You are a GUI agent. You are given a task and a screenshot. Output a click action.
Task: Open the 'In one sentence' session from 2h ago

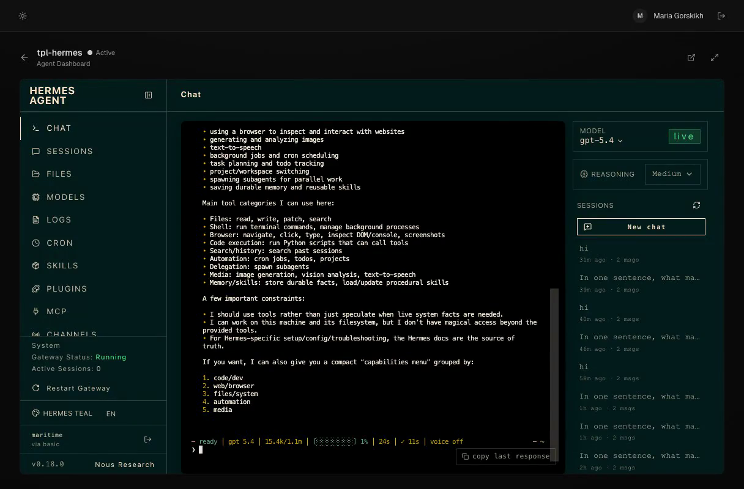(x=641, y=460)
